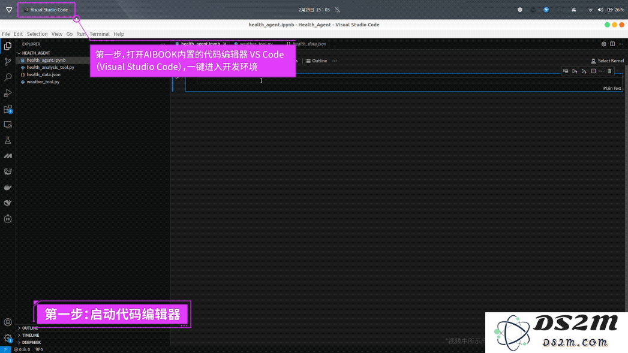This screenshot has width=628, height=353.
Task: Delete the notebook cell with trash icon
Action: 609,71
